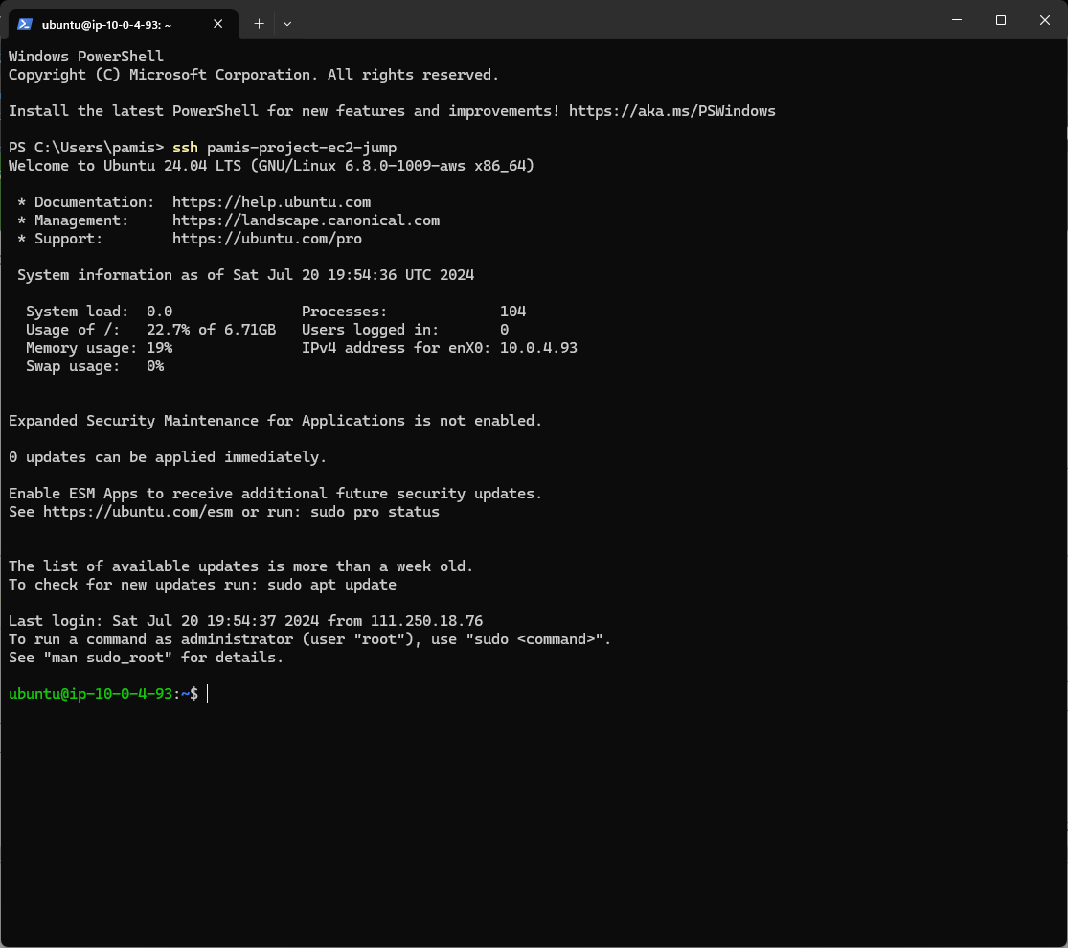Click the IPv4 address 10.0.4.93
Image resolution: width=1068 pixels, height=948 pixels.
tap(538, 348)
